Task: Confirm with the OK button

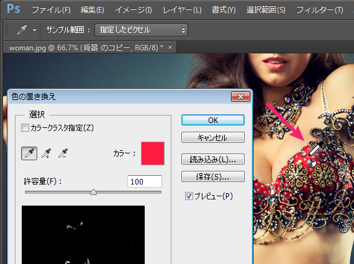Action: pyautogui.click(x=213, y=120)
